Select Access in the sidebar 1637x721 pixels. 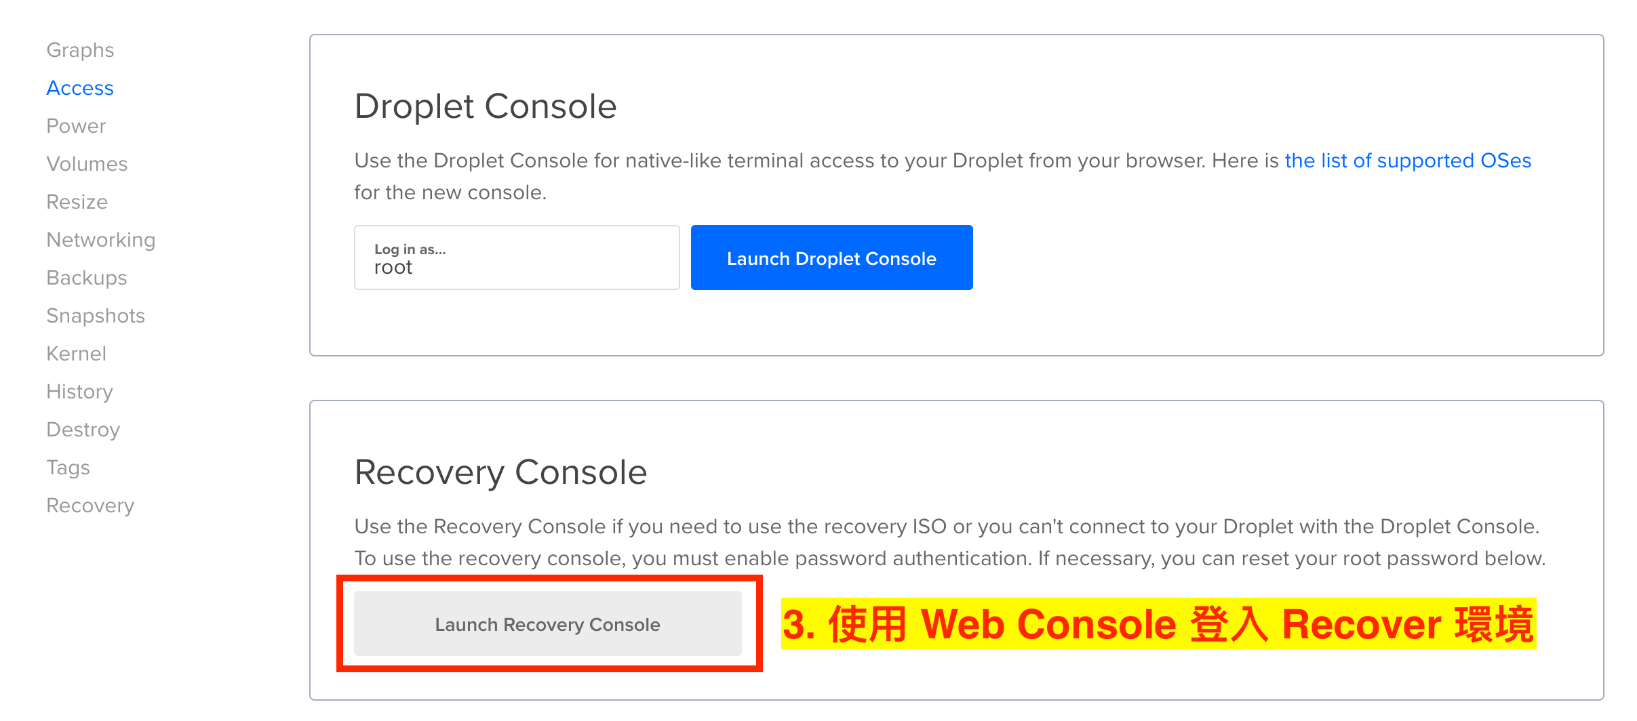[x=80, y=88]
